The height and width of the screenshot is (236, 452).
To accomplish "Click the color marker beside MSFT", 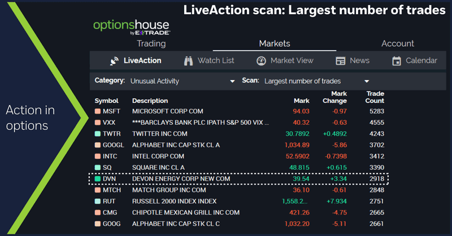I will click(98, 112).
